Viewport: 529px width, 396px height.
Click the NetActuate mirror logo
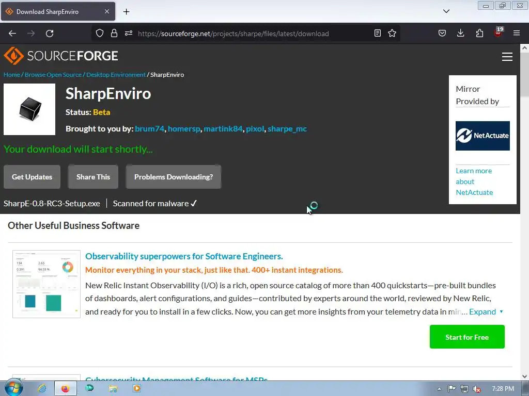point(483,136)
